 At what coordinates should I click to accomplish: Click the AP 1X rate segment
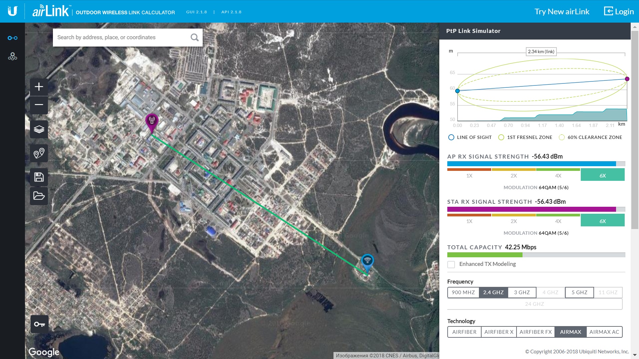pyautogui.click(x=469, y=175)
